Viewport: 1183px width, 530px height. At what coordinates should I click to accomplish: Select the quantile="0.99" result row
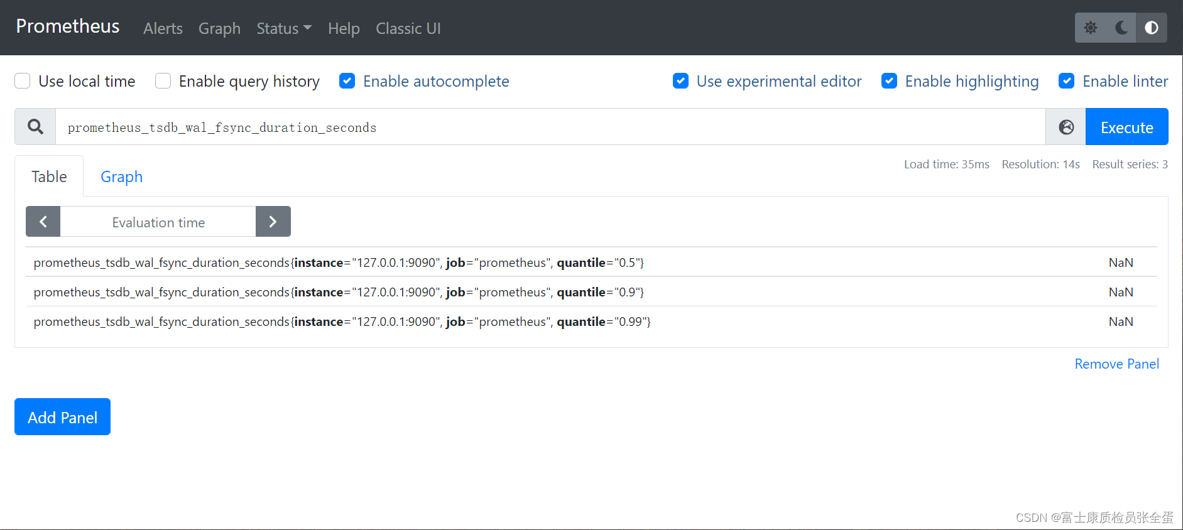591,322
